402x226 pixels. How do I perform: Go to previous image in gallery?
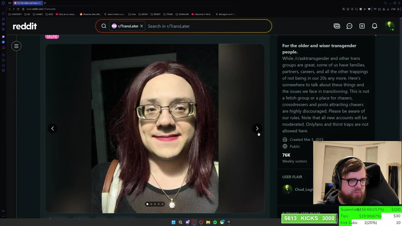(52, 128)
